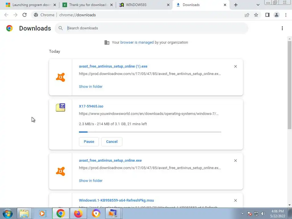Screen dimensions: 292x219
Task: Pause the X17-59465.iso download
Action: (x=89, y=142)
